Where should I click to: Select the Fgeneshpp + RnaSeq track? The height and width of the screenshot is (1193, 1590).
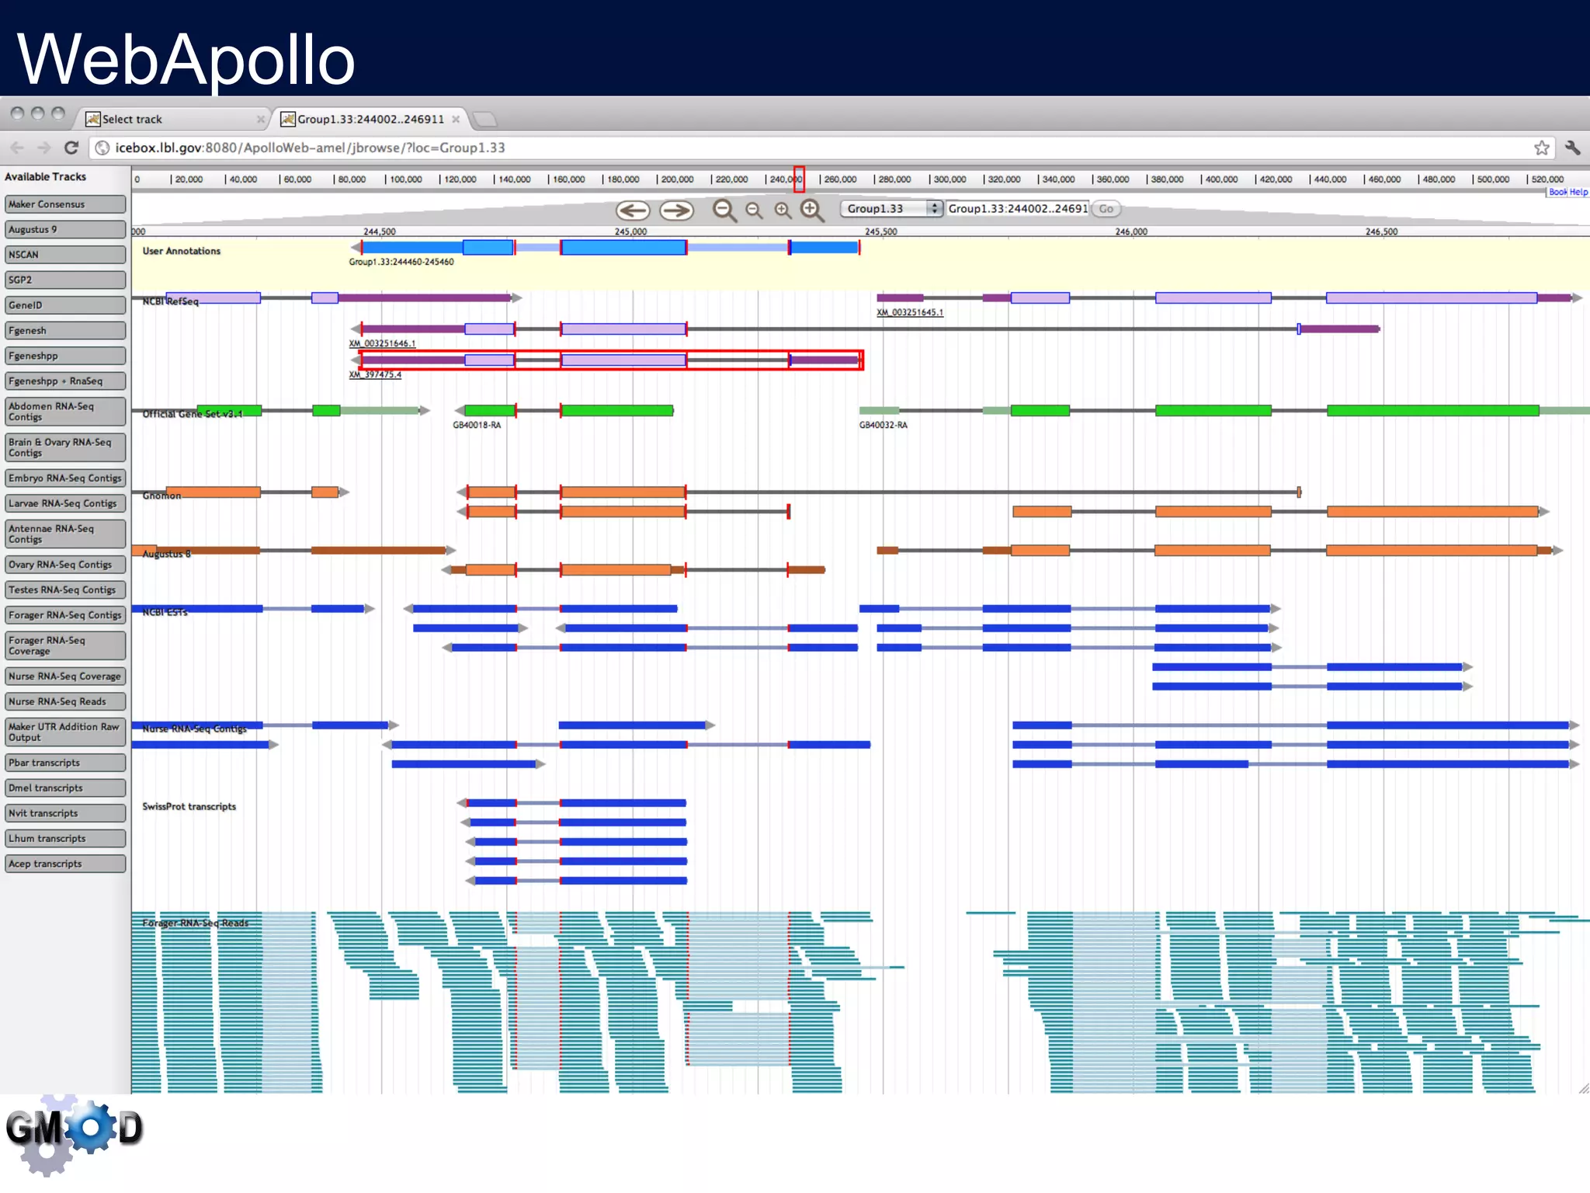(x=65, y=381)
